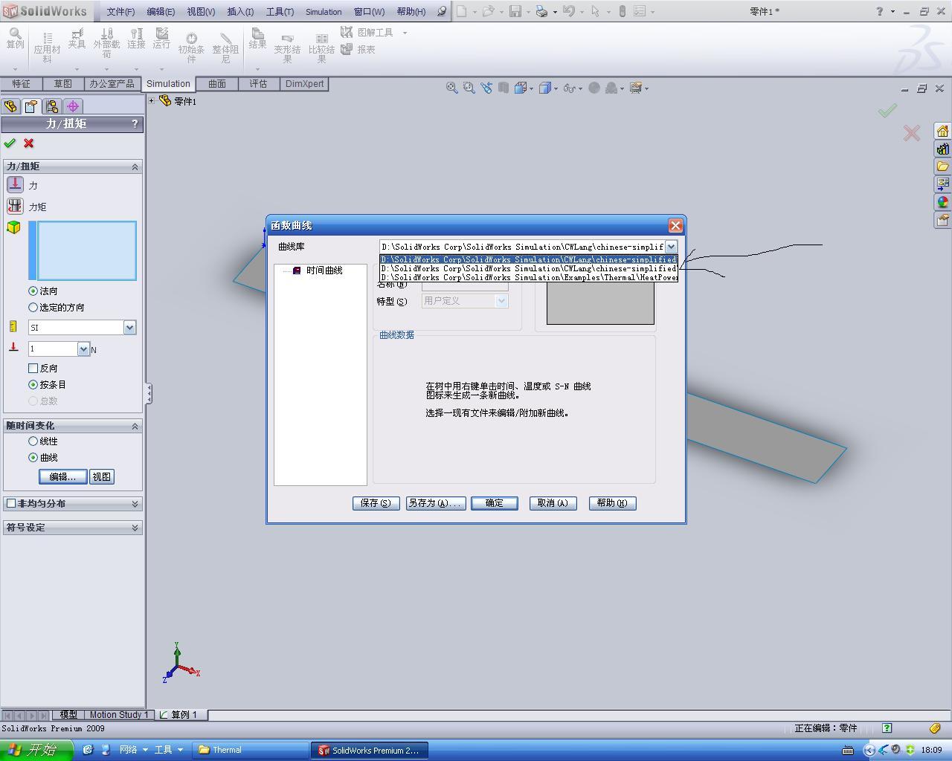
Task: Open the DimXpertManager crosshair tab icon
Action: tap(73, 106)
